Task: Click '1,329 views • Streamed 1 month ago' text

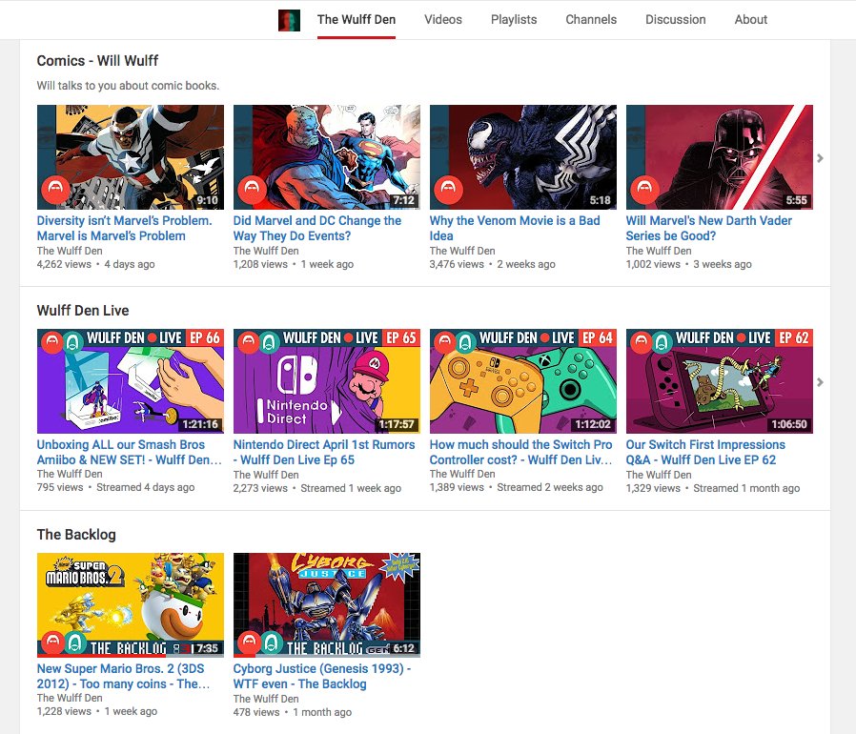Action: click(x=713, y=488)
